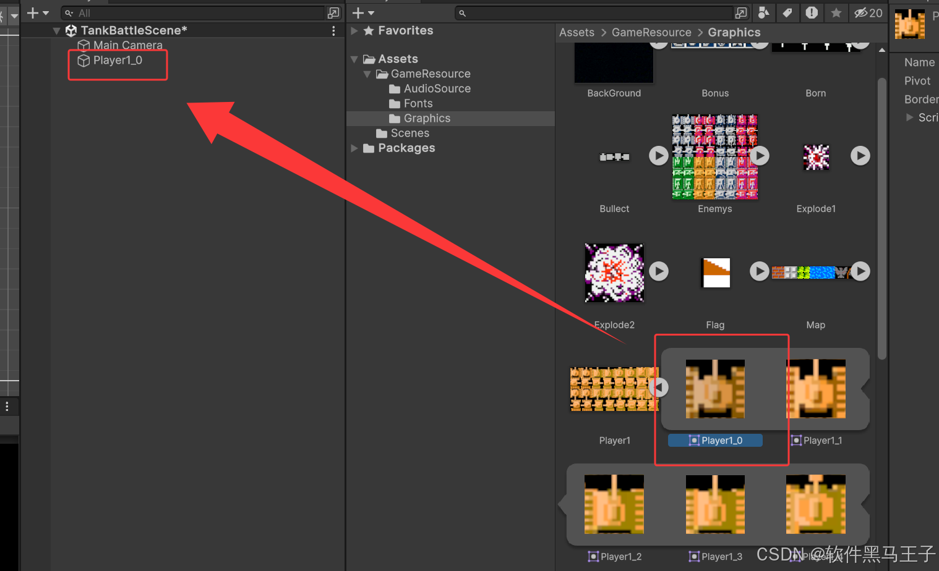The image size is (939, 571).
Task: Collapse Player1 sub-sprites arrow
Action: click(x=659, y=387)
